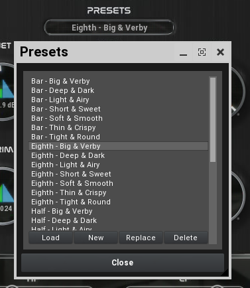The height and width of the screenshot is (288, 250).
Task: Open the preset name selector at top
Action: point(109,28)
